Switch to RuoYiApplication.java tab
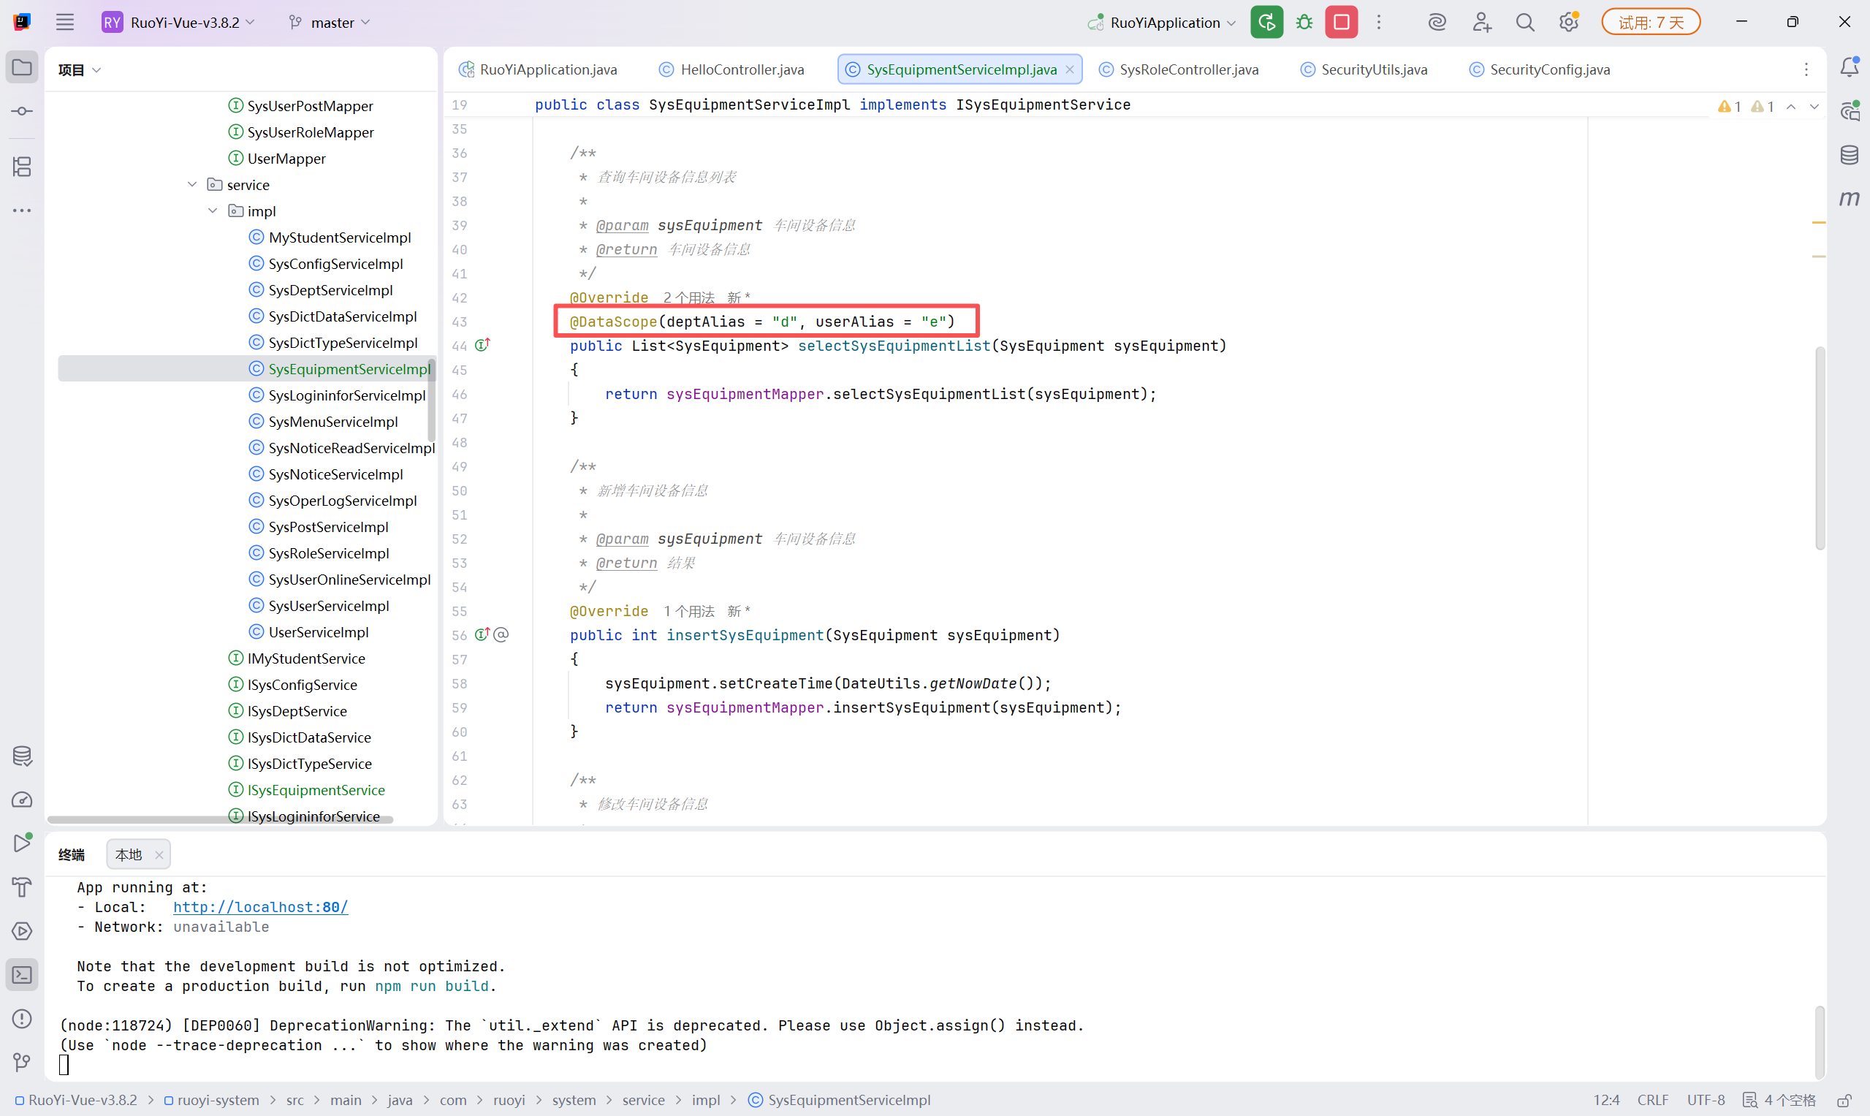The image size is (1870, 1116). click(539, 69)
